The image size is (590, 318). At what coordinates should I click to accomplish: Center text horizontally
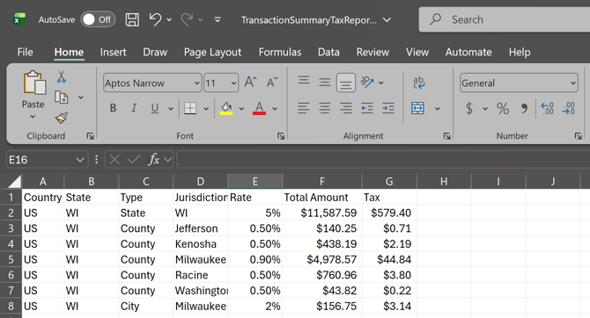(325, 108)
